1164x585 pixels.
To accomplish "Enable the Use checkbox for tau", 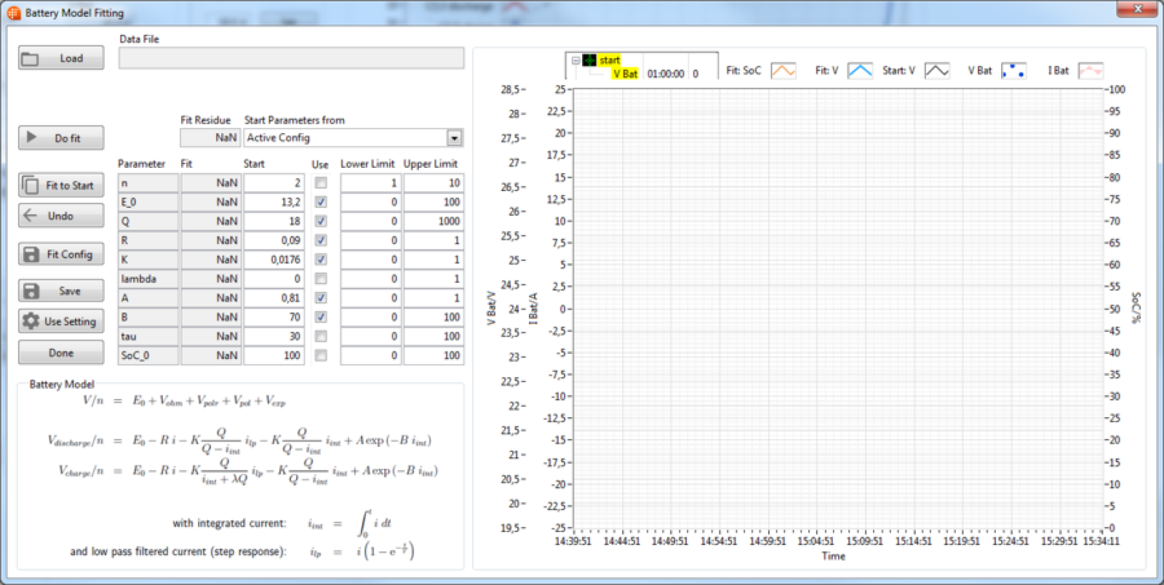I will pyautogui.click(x=321, y=336).
